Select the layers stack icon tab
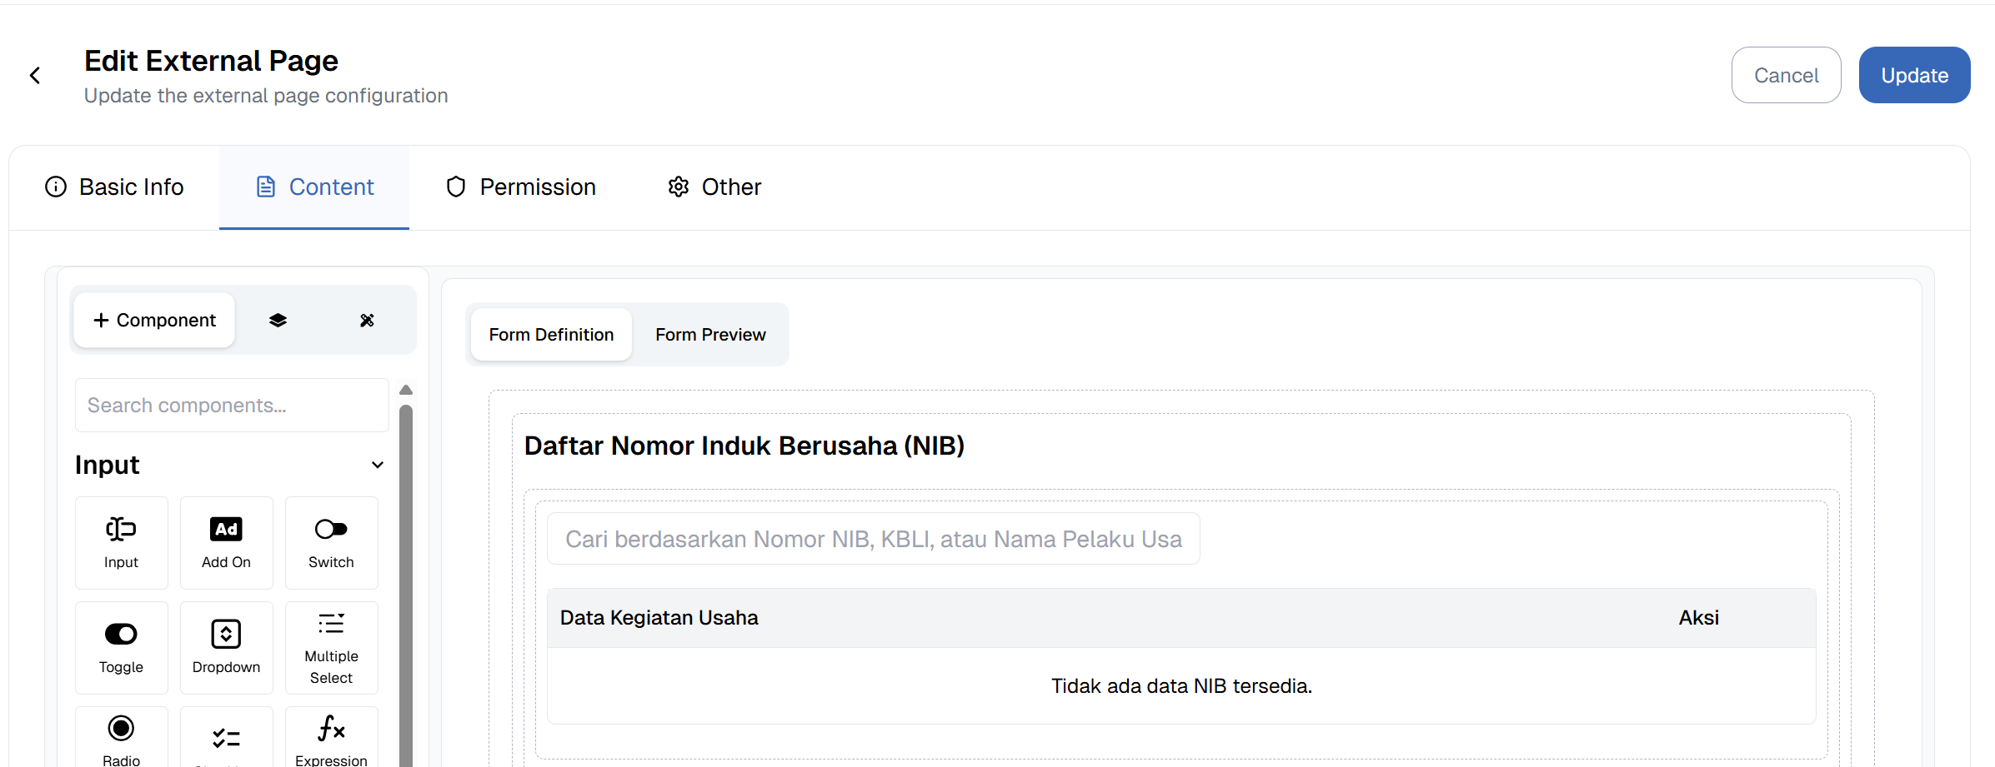This screenshot has width=1995, height=767. (x=278, y=321)
